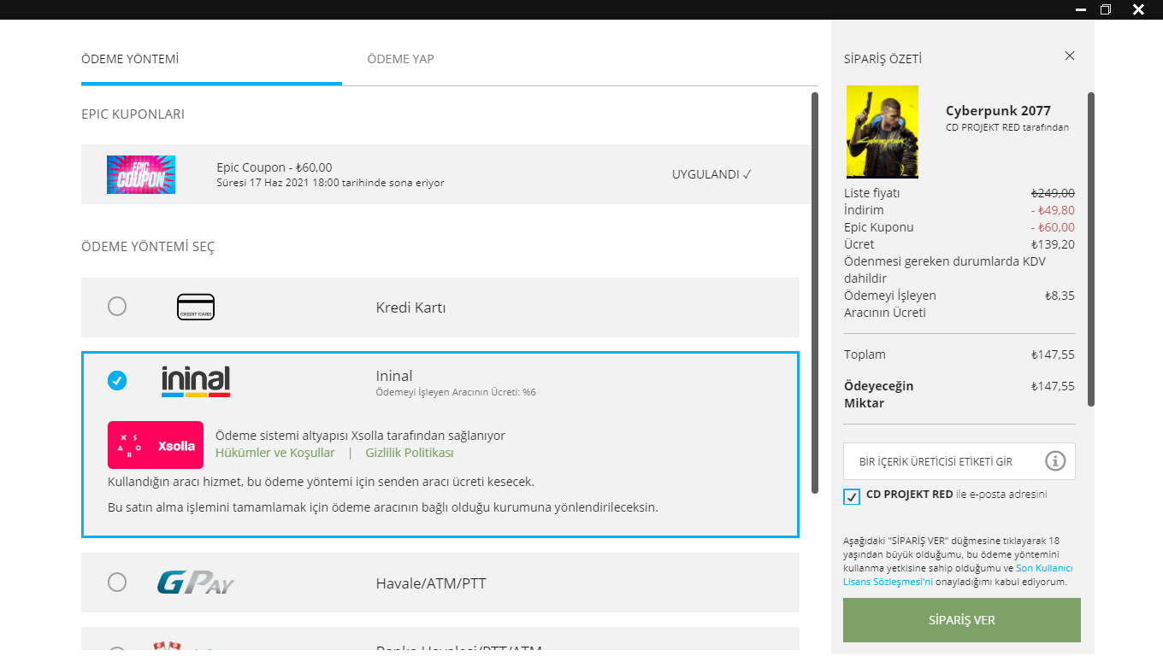Click the SİPARİŞ ÖZETİ heading
The height and width of the screenshot is (656, 1163).
tap(883, 59)
